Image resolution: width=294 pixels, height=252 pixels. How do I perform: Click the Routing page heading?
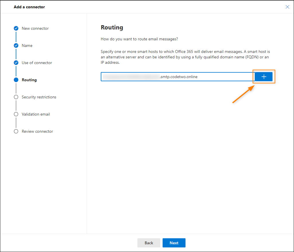click(x=112, y=27)
